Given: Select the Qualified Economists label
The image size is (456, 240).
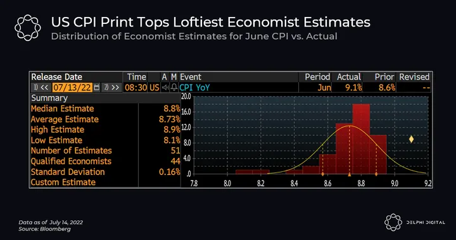Looking at the screenshot, I should (x=71, y=161).
